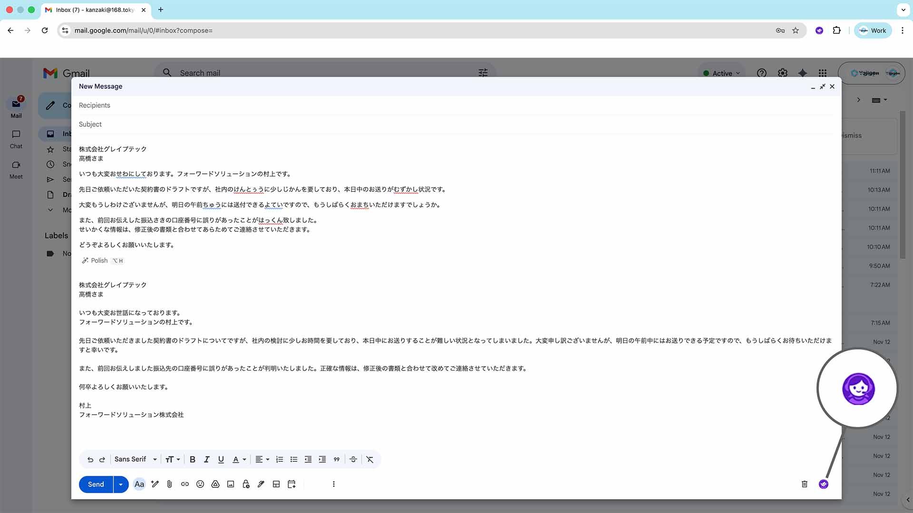Open the Meet section in sidebar
Screen dimensions: 913x513
[x=16, y=170]
